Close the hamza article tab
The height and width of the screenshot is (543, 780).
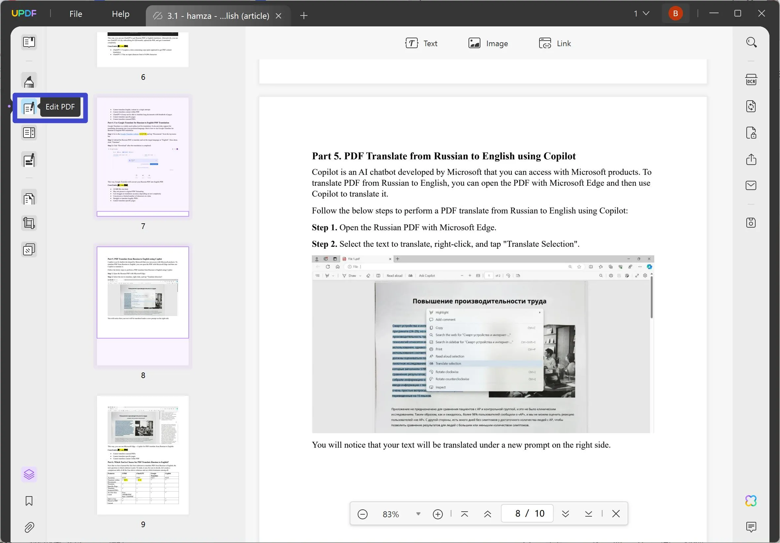point(278,16)
